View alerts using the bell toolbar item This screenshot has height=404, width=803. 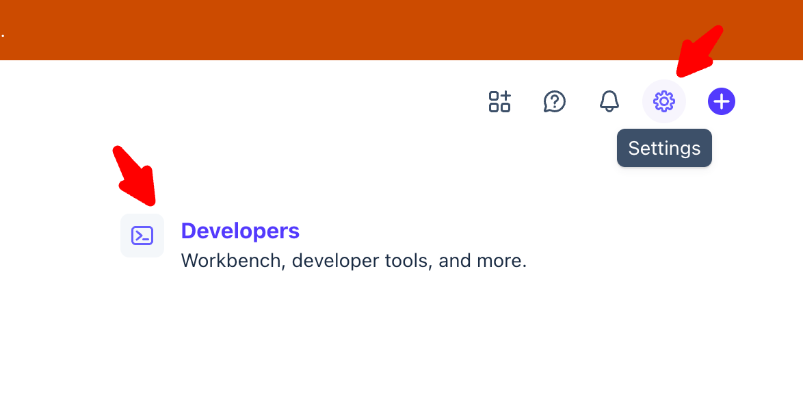tap(609, 101)
